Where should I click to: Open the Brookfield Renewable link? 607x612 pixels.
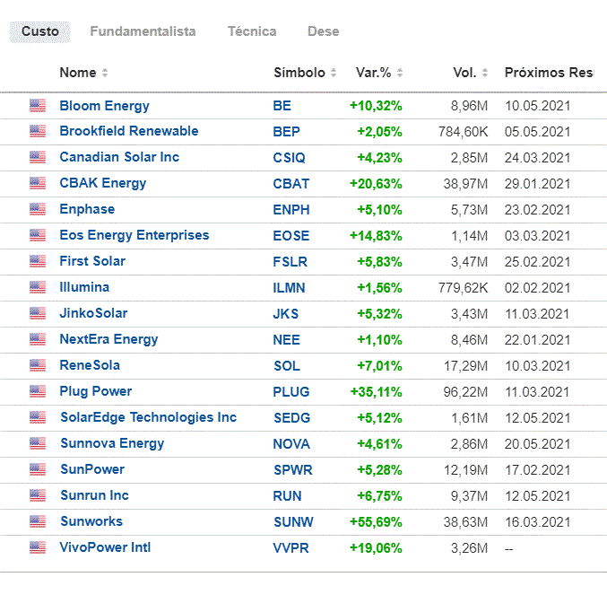[x=128, y=131]
